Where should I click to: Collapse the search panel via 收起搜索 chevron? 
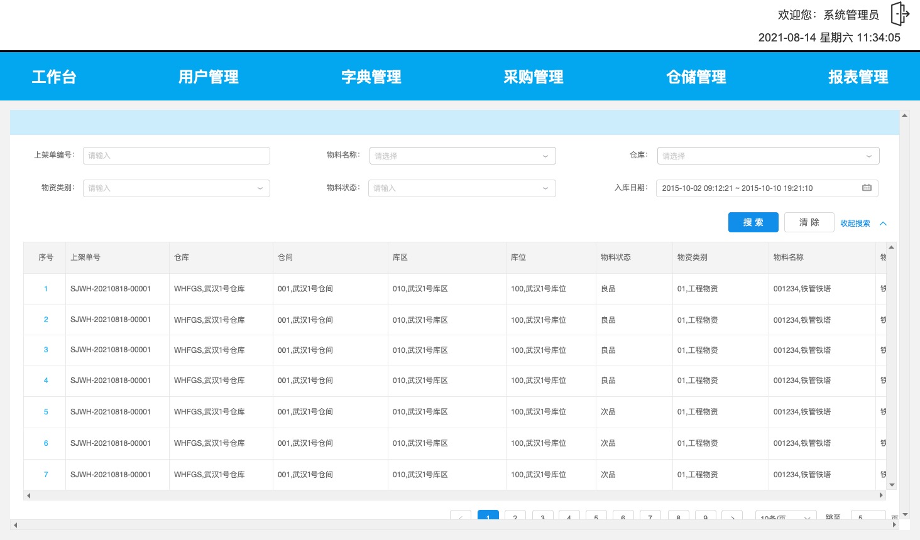[x=883, y=223]
